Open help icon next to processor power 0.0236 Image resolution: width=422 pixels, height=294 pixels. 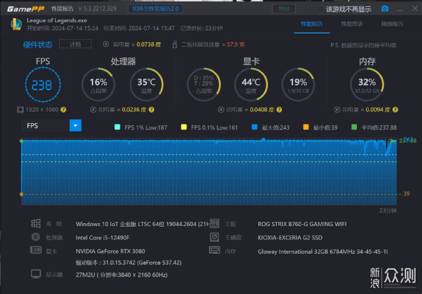(152, 110)
